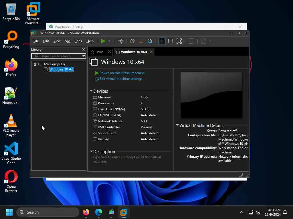Open Microsoft Edge from the taskbar
Image resolution: width=293 pixels, height=219 pixels.
[99, 212]
